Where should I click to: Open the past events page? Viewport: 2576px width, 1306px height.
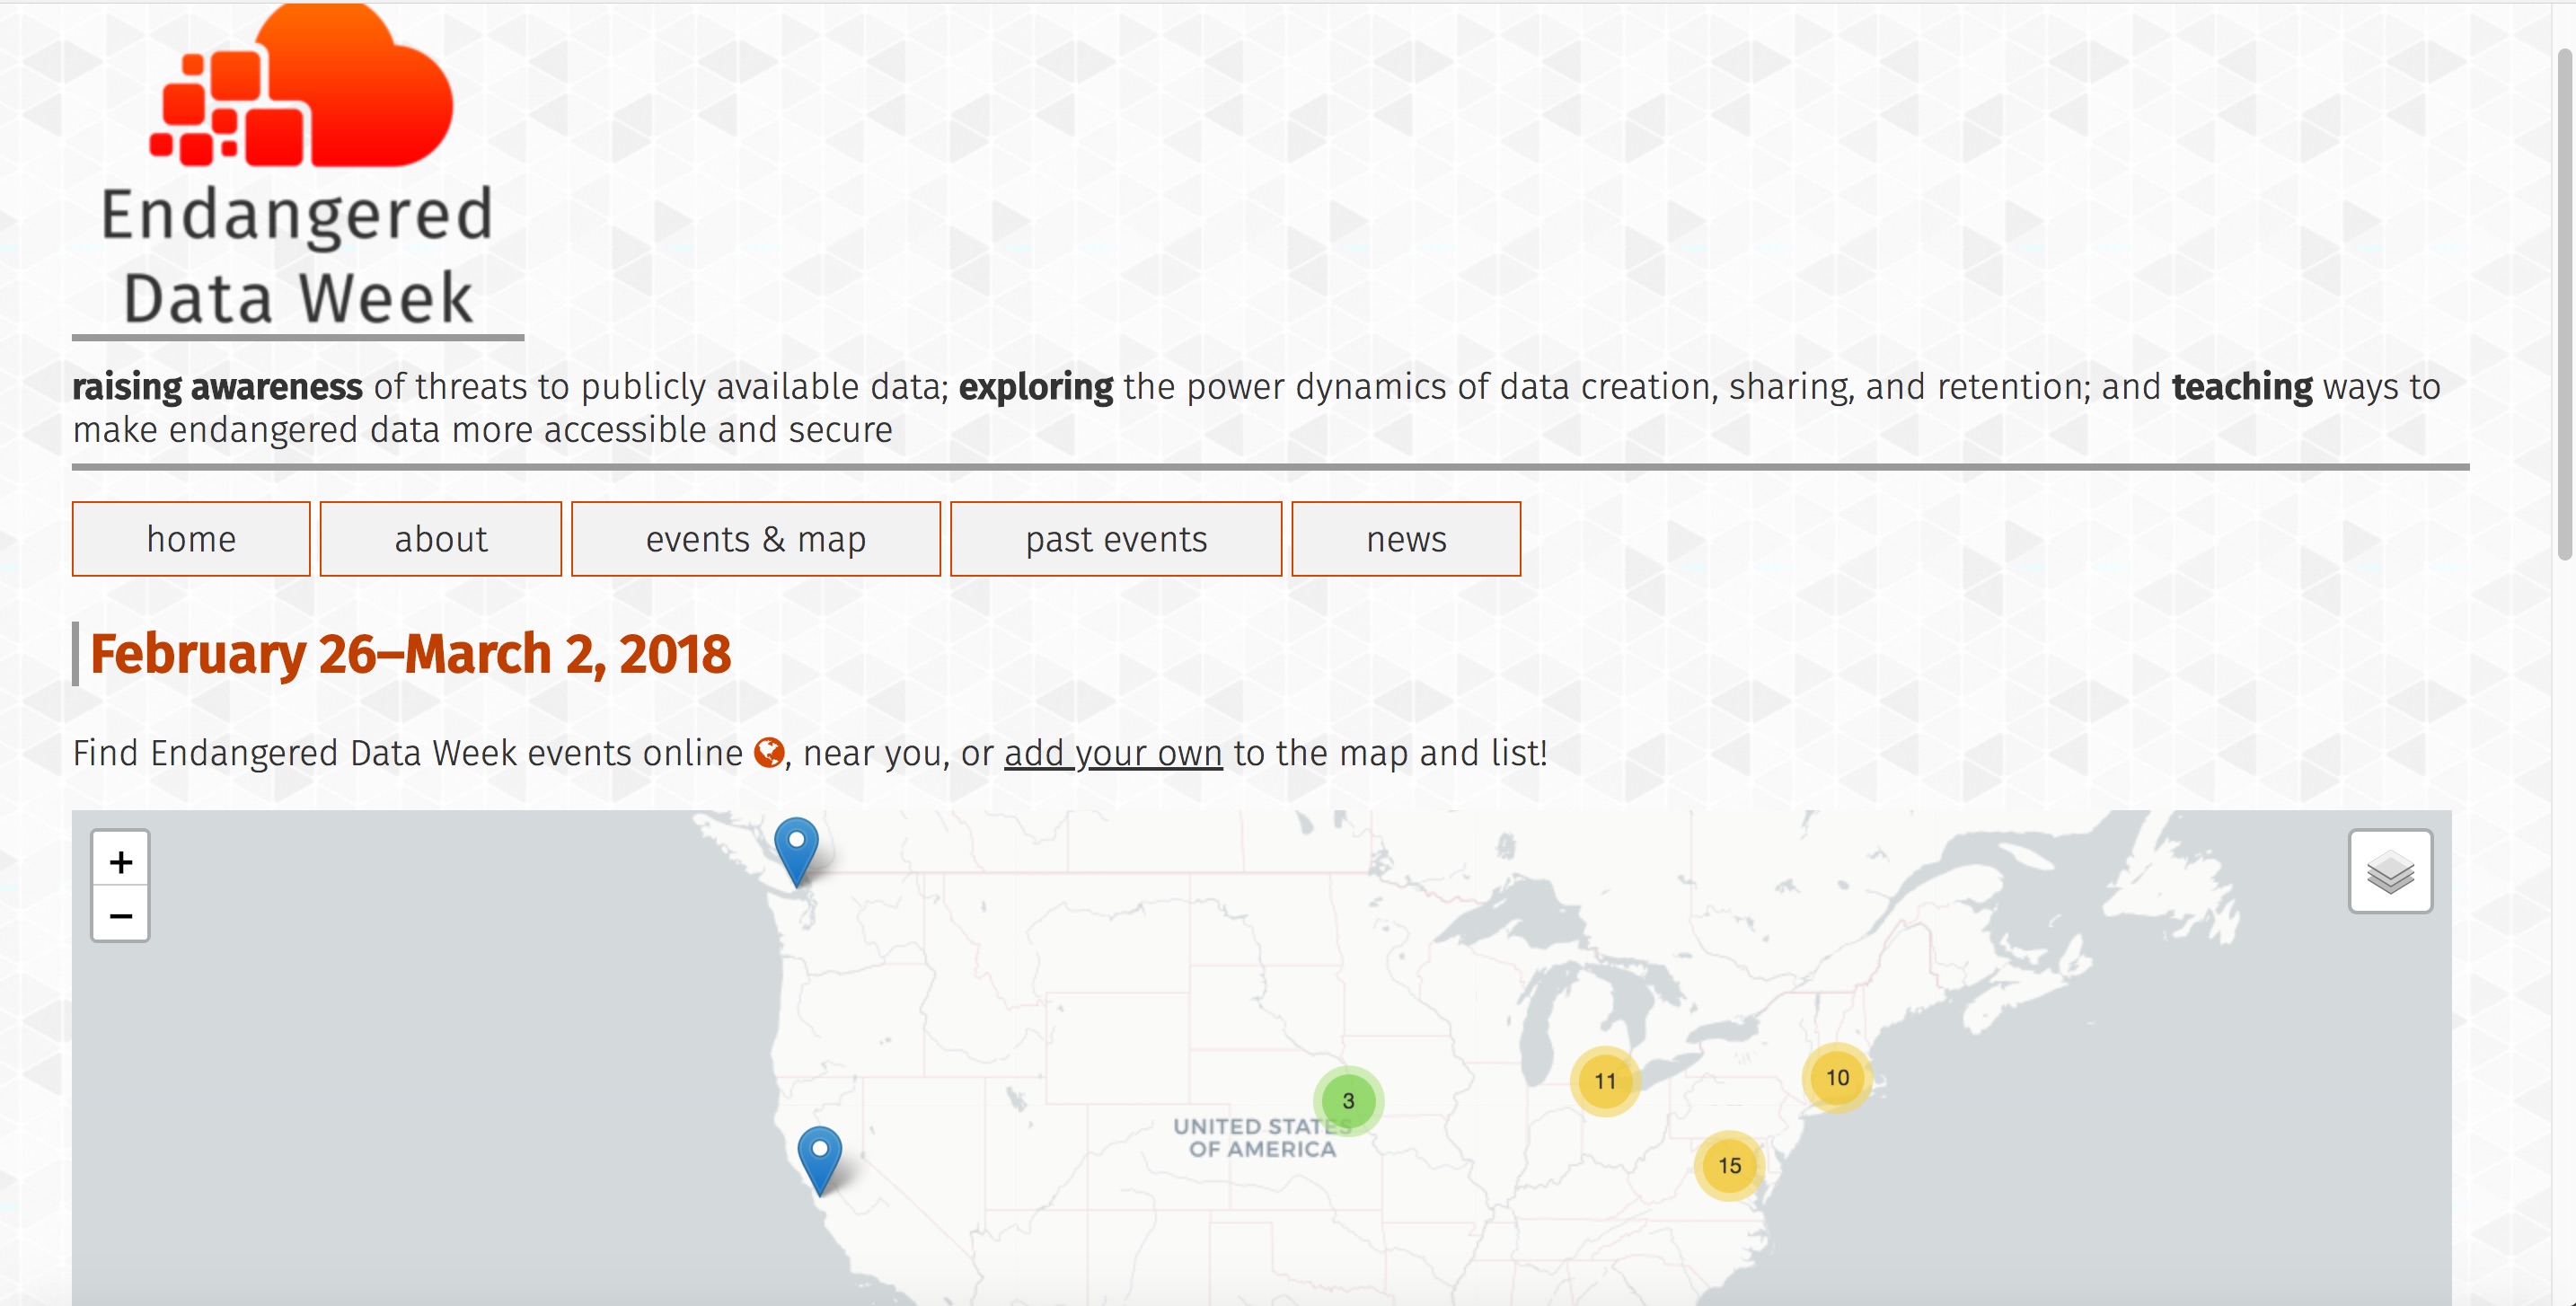[1116, 539]
